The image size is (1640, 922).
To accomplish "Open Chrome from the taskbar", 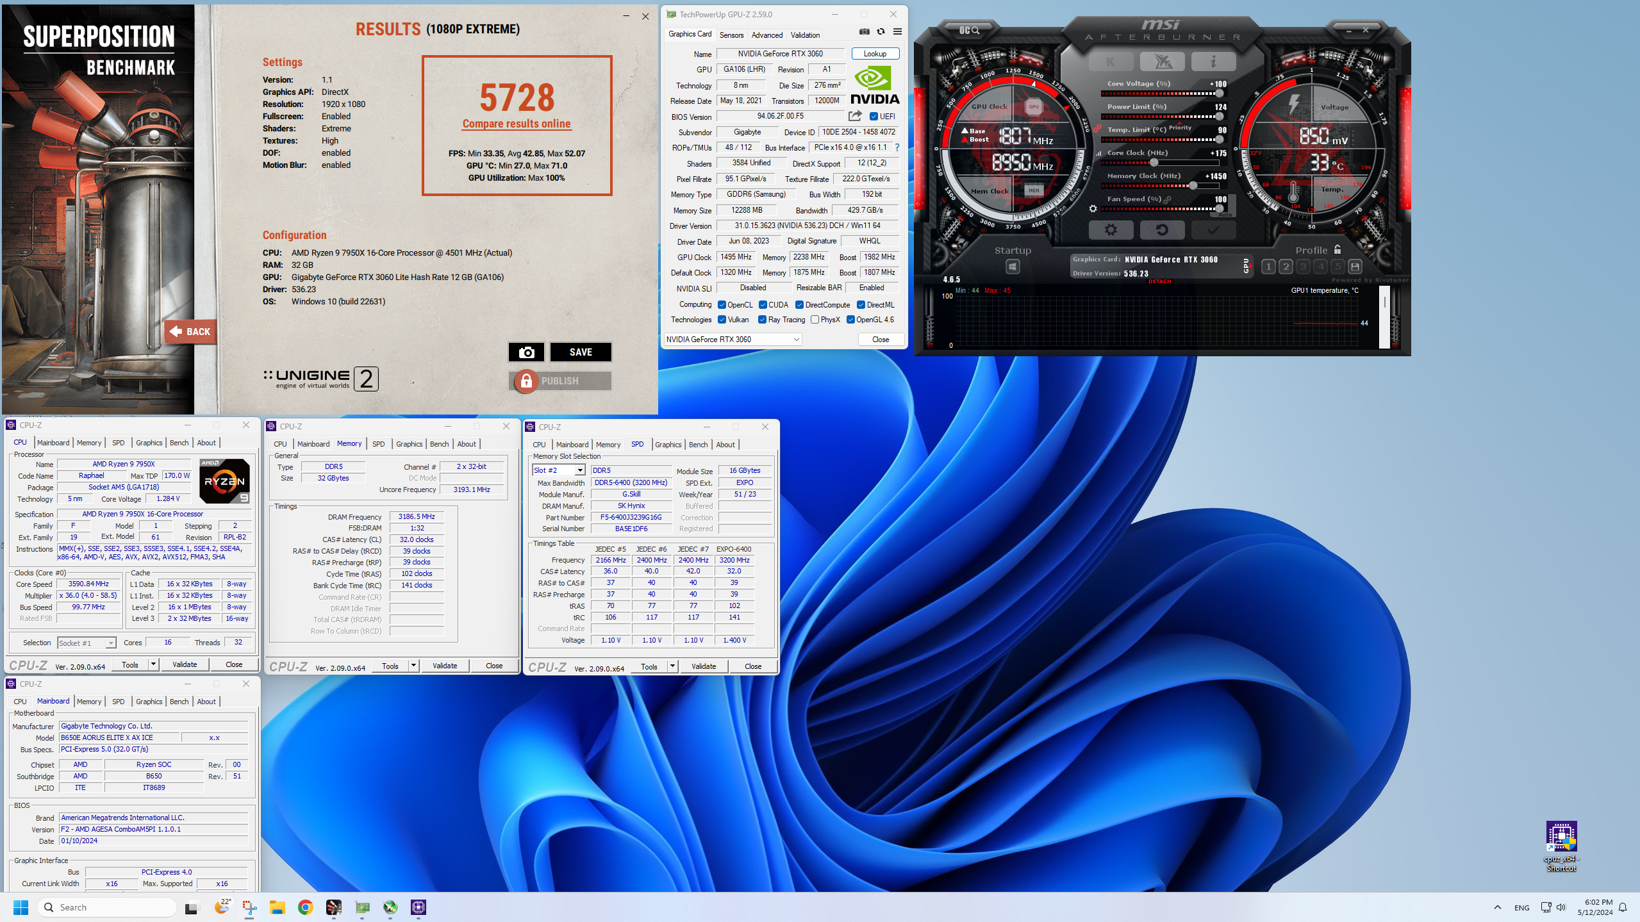I will pyautogui.click(x=305, y=907).
